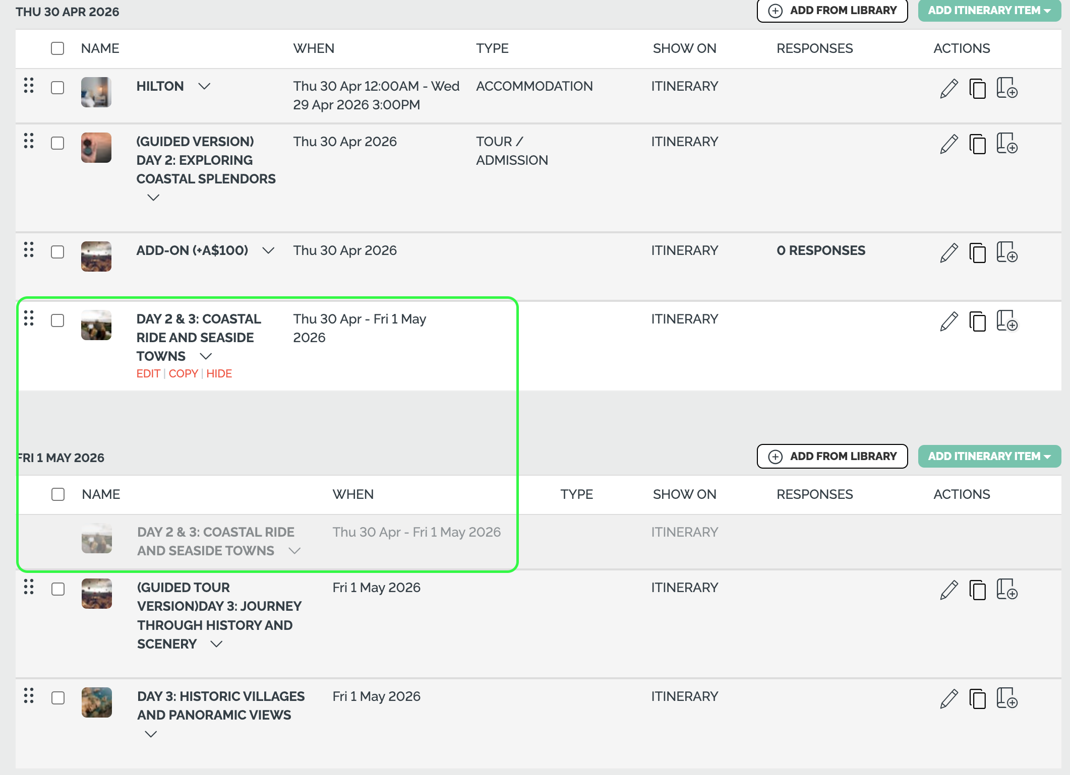Expand the Add-On (+A$100) chevron

(268, 250)
